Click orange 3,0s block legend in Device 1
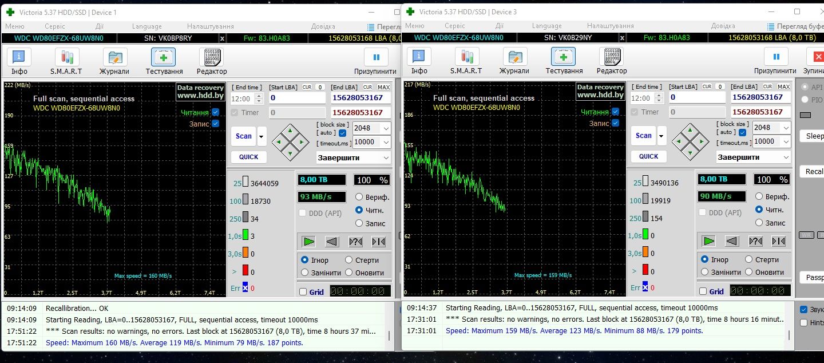 (x=245, y=254)
